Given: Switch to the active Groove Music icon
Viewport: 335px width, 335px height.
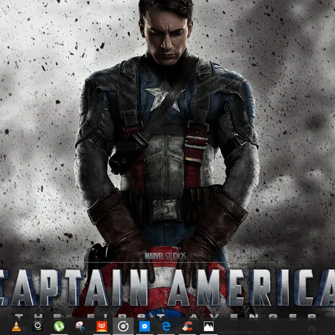Looking at the screenshot, I should tap(123, 326).
